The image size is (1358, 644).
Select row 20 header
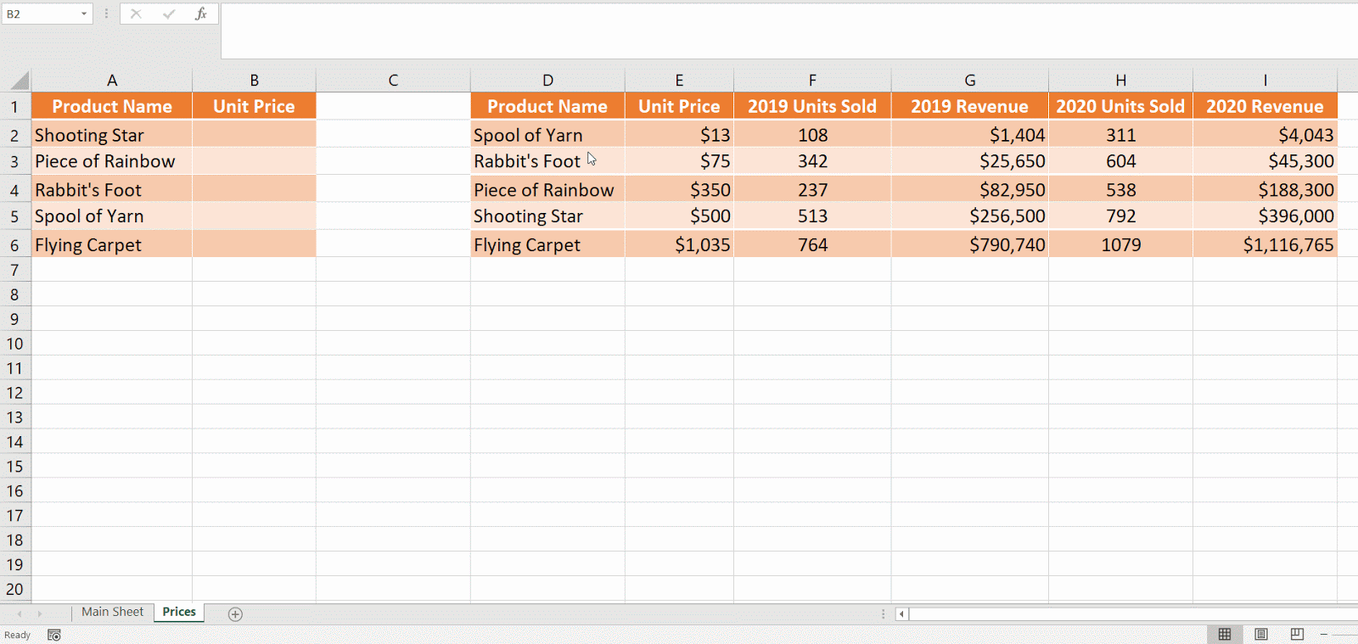coord(14,589)
